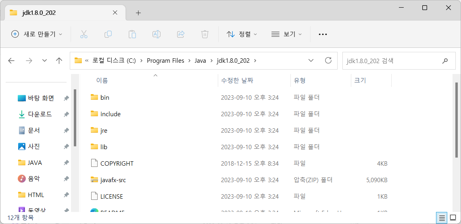461x224 pixels.
Task: Go to 로컬 디스크 (C:) in path
Action: [x=114, y=61]
